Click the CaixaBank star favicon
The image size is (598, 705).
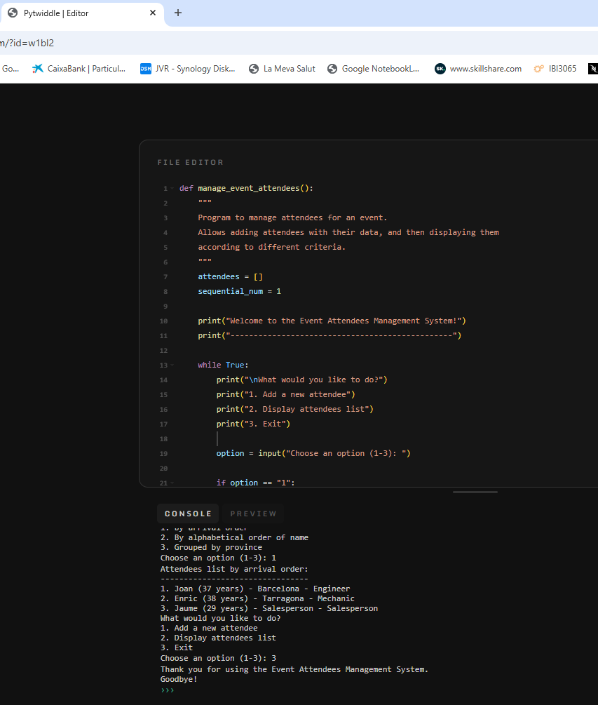point(38,69)
